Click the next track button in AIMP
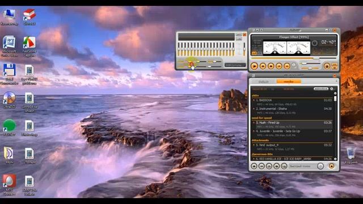The image size is (363, 204). click(x=287, y=66)
